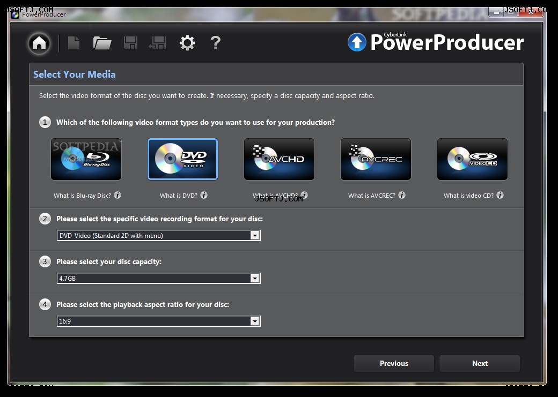Choose the AVCHD format tile
This screenshot has height=397, width=558.
tap(280, 159)
